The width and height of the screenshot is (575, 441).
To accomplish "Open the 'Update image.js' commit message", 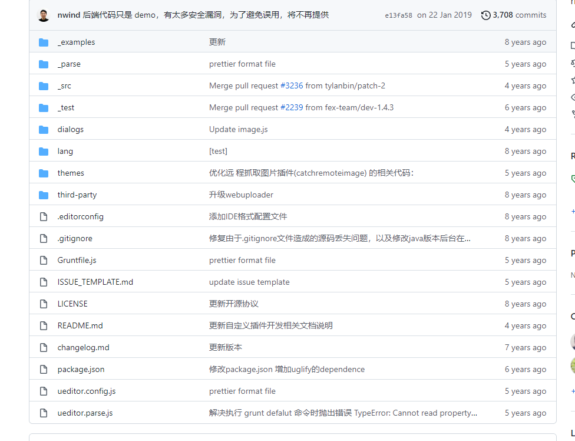I will [x=239, y=129].
